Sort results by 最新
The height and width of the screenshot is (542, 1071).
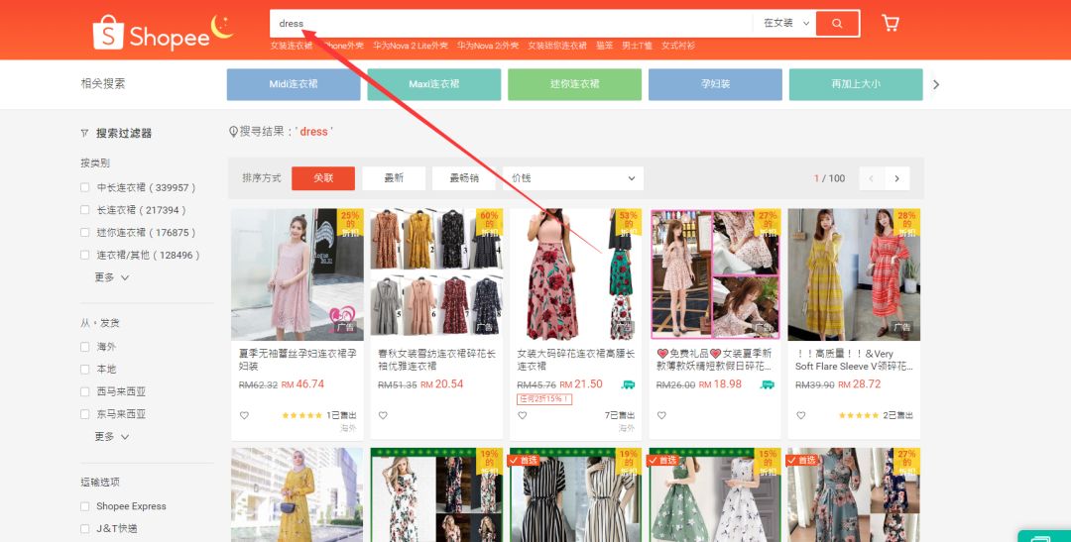tap(394, 178)
